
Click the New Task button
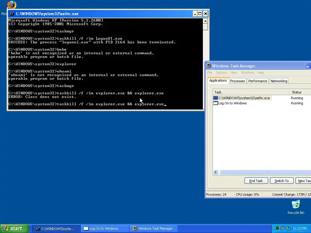pyautogui.click(x=303, y=181)
